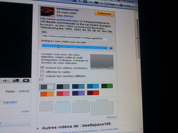178x133 pixels.
Task: Click Lire la suivante link
Action: click(109, 129)
